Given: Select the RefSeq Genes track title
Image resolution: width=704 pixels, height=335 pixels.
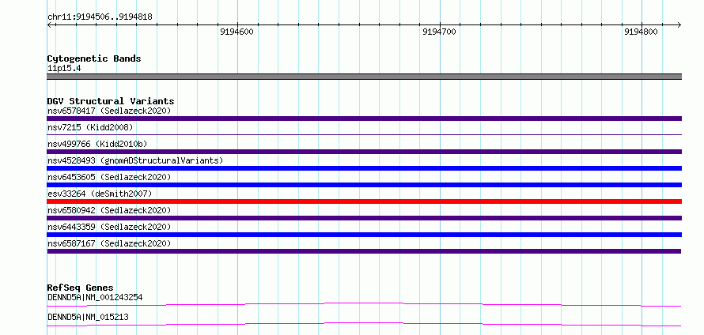Looking at the screenshot, I should tap(81, 288).
